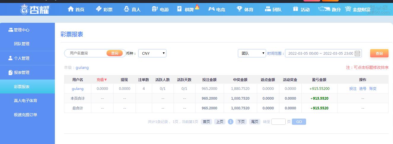Click the orange 查询 button beside time range
This screenshot has width=393, height=144.
pos(379,53)
